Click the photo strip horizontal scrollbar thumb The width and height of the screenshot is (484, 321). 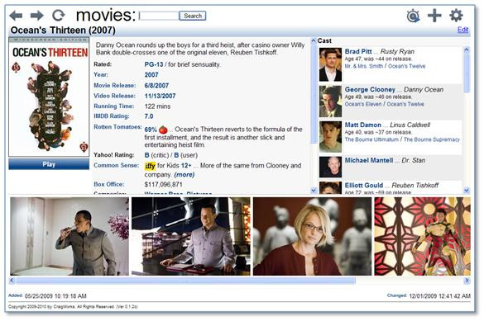(186, 281)
